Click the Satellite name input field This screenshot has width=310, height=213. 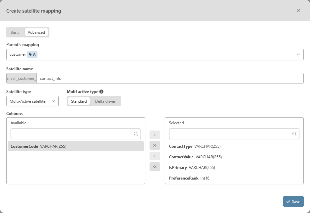(x=170, y=79)
